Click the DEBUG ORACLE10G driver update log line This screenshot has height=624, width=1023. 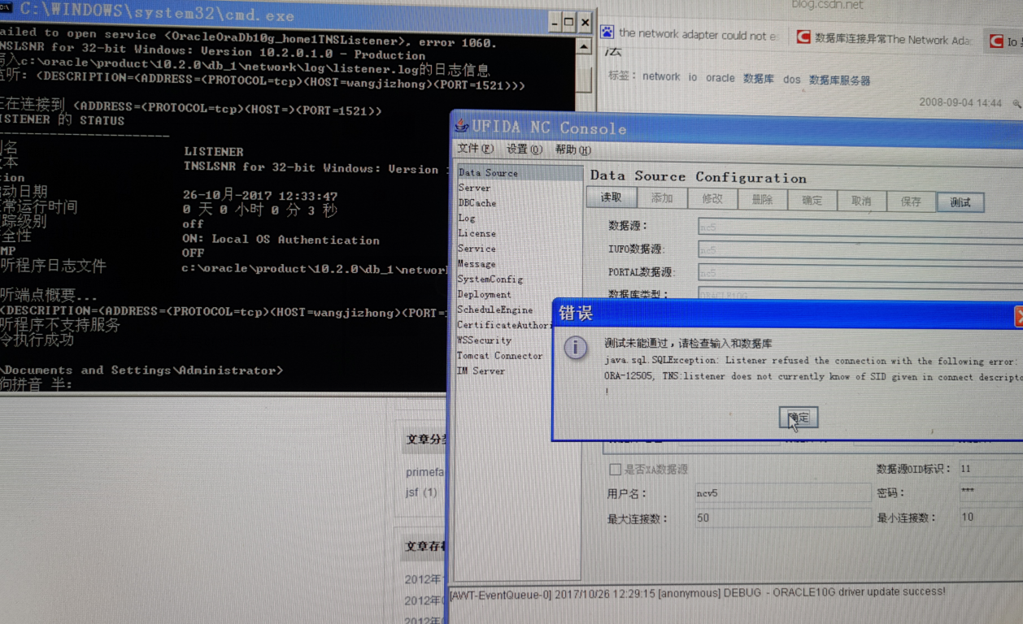coord(699,593)
